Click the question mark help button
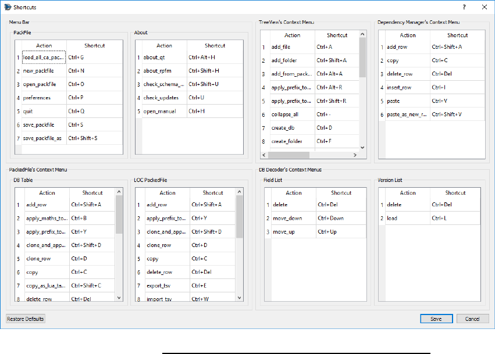 (464, 7)
